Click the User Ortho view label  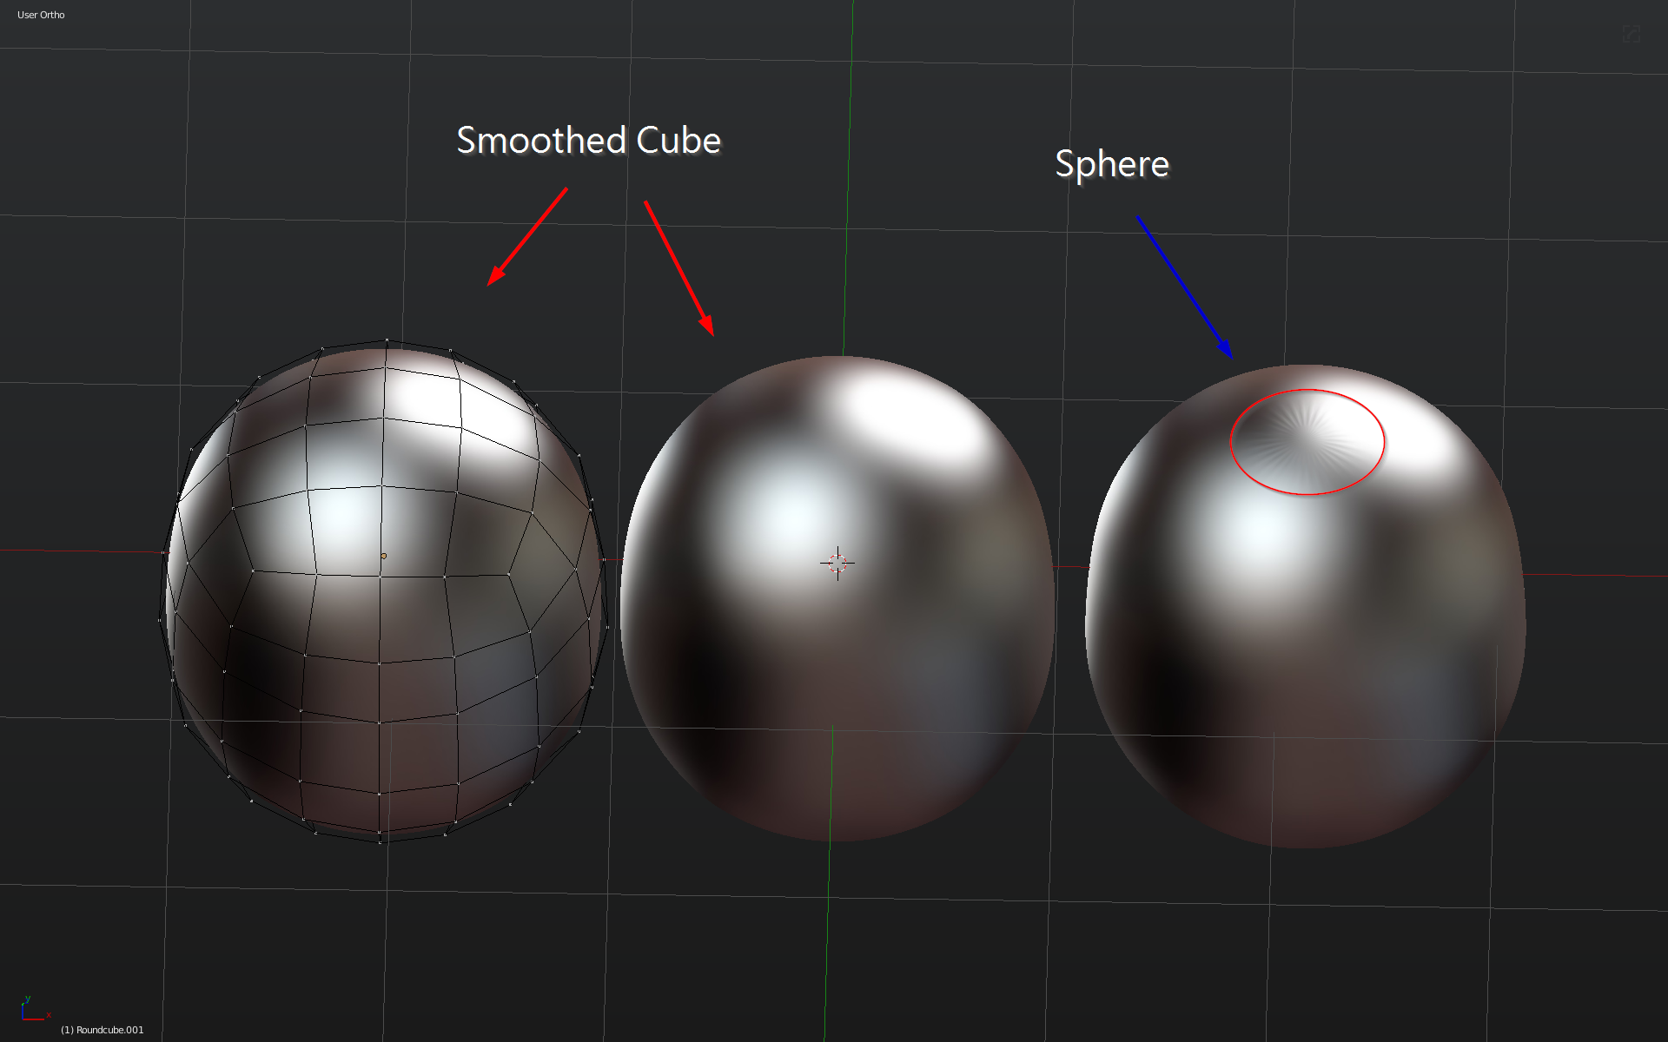click(41, 15)
